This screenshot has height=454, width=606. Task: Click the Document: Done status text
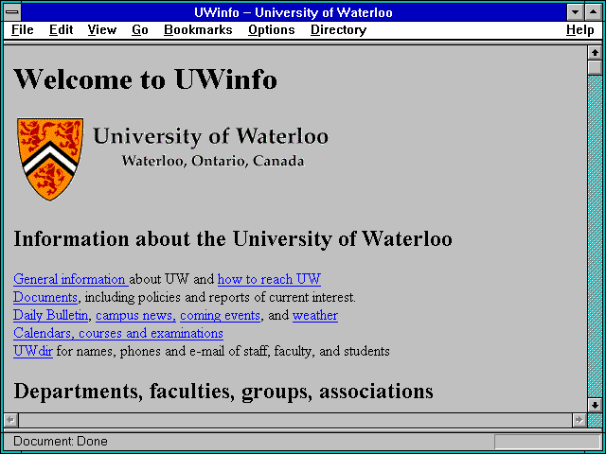(x=61, y=441)
